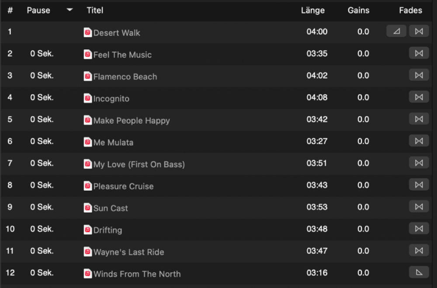Click the 0 Sek. pause value for Sun Cast
Screen dimensions: 437x288
[42, 207]
